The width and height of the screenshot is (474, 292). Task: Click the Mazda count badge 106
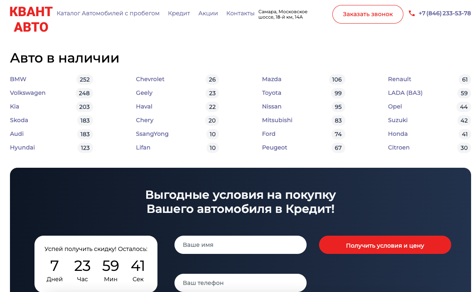tap(337, 80)
